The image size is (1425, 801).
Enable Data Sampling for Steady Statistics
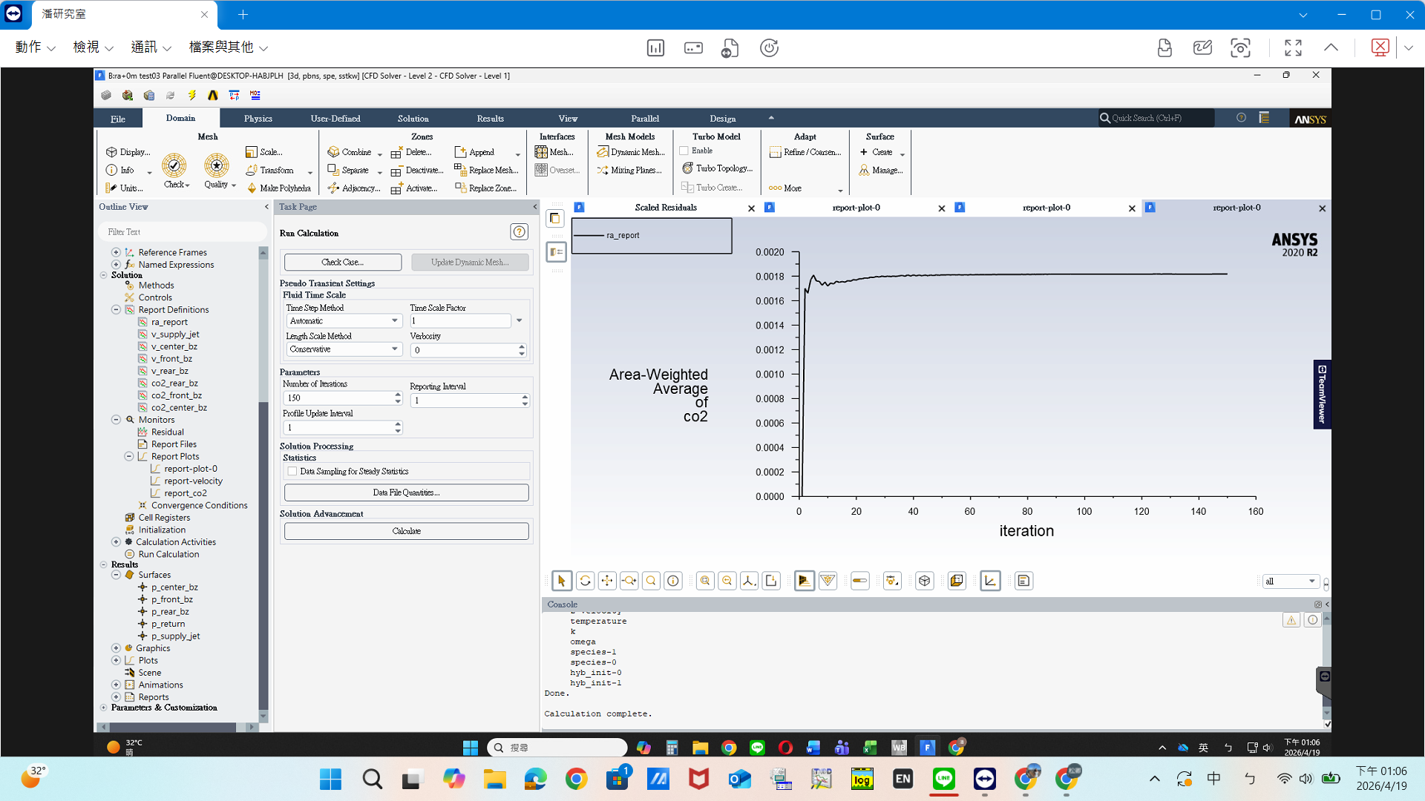[x=292, y=471]
